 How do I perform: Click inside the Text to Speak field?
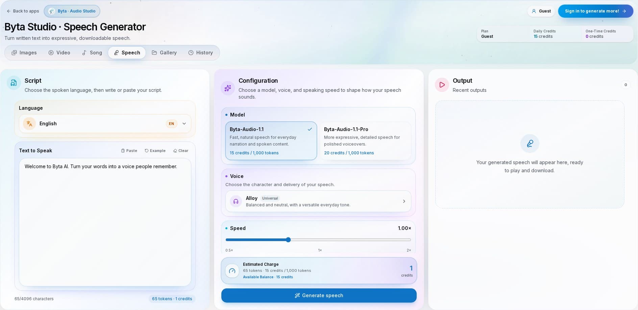105,222
